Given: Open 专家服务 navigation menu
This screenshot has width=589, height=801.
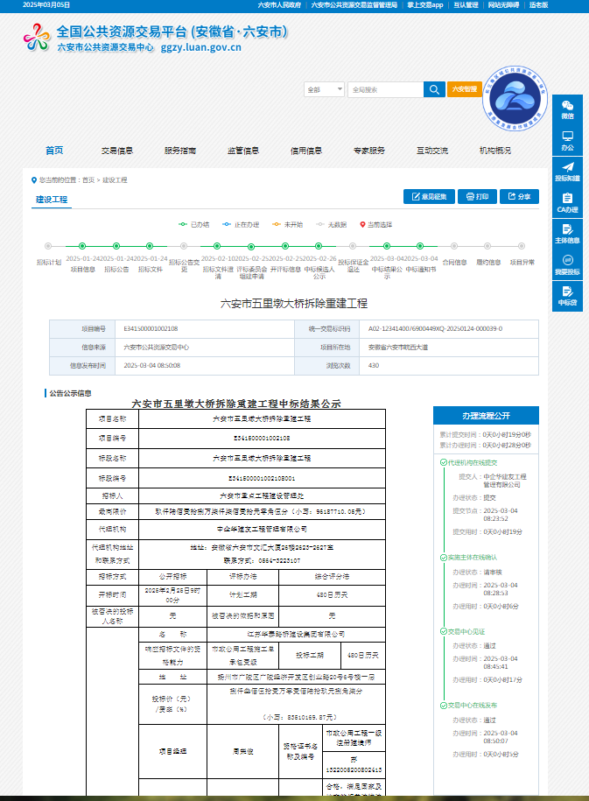Looking at the screenshot, I should coord(368,151).
